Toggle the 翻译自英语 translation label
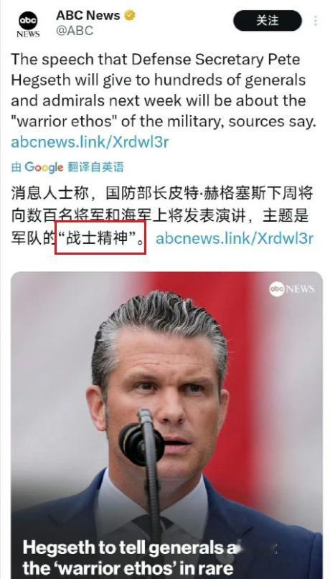The width and height of the screenshot is (330, 579). coord(95,167)
